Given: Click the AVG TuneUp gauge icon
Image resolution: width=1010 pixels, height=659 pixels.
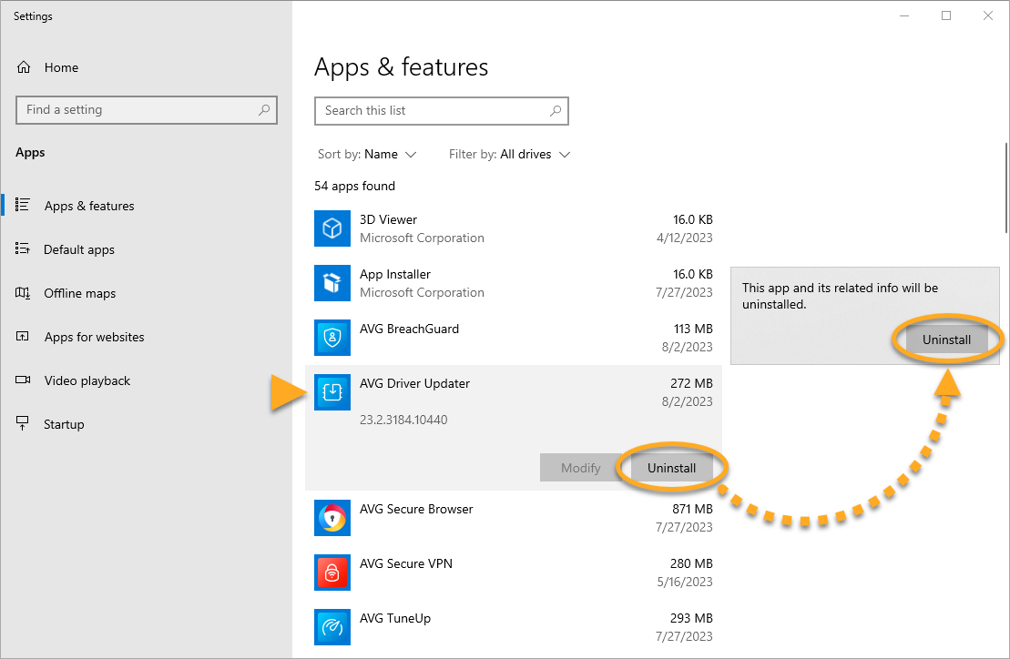Looking at the screenshot, I should tap(332, 627).
